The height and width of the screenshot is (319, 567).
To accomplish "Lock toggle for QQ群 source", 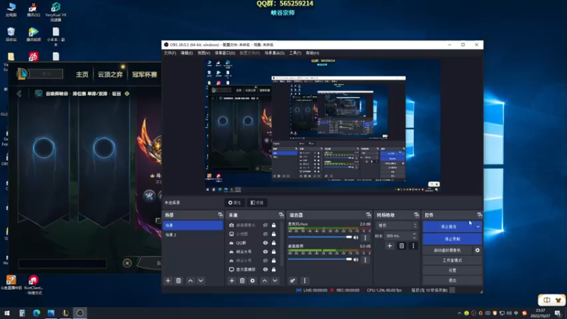I will 274,242.
